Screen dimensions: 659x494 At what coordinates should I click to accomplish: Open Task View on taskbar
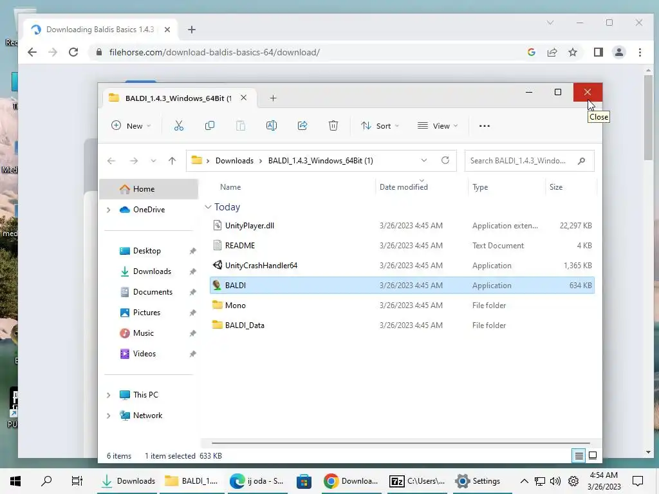click(77, 481)
